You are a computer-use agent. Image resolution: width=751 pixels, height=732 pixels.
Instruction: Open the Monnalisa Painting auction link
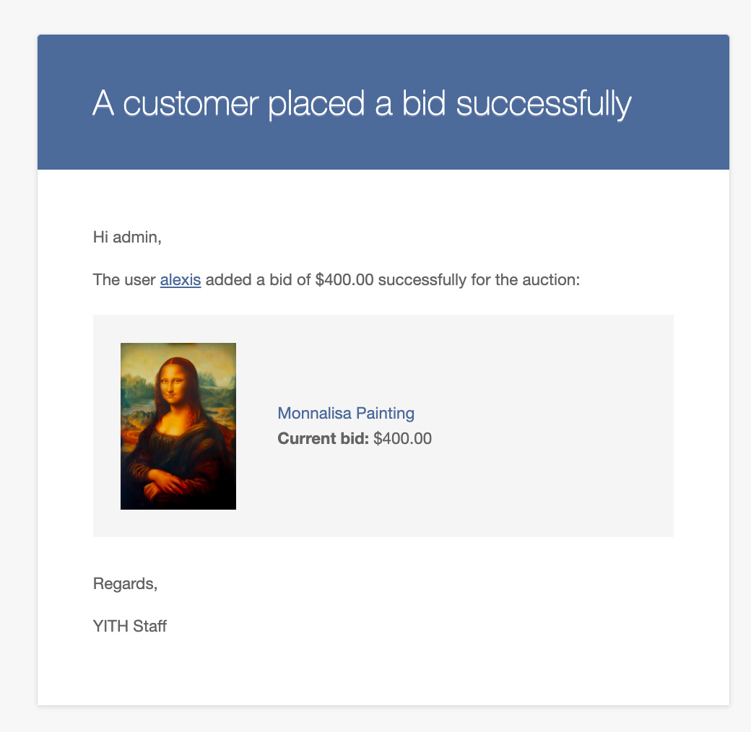click(345, 413)
